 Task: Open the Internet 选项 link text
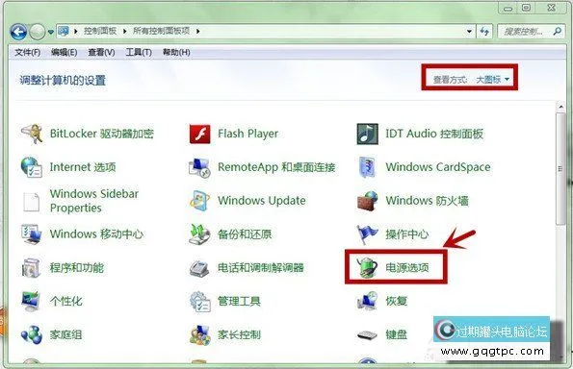pyautogui.click(x=83, y=167)
